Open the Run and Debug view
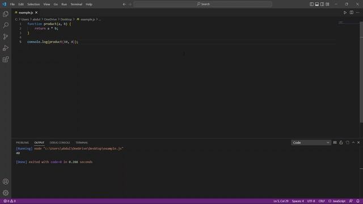Image resolution: width=363 pixels, height=204 pixels. click(x=6, y=48)
